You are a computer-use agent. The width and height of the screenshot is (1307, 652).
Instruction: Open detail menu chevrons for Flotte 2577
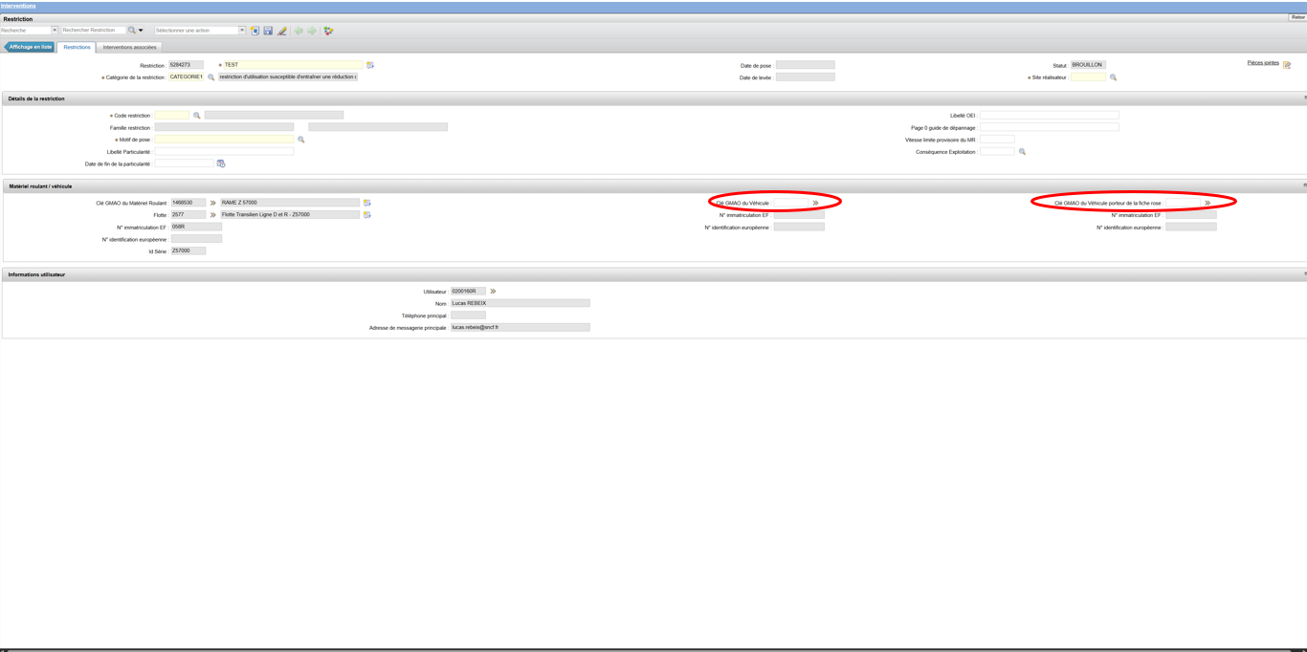coord(212,215)
